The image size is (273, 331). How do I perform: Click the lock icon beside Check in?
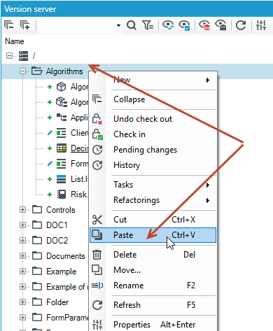(x=97, y=134)
